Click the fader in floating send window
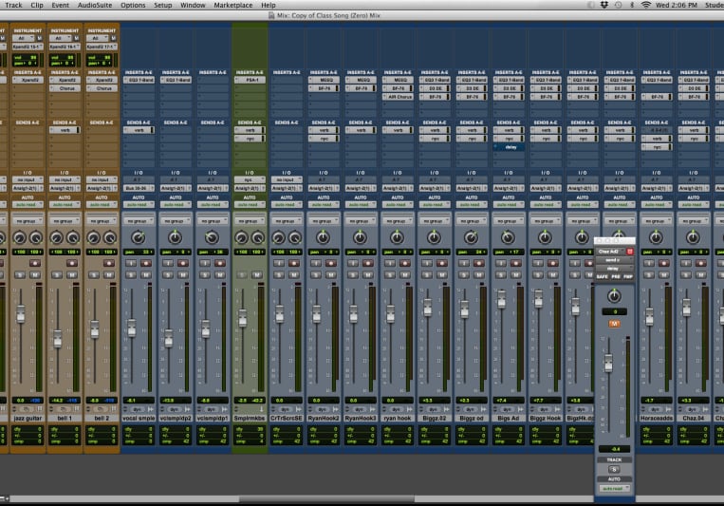Viewport: 724px width, 506px height. pyautogui.click(x=608, y=364)
